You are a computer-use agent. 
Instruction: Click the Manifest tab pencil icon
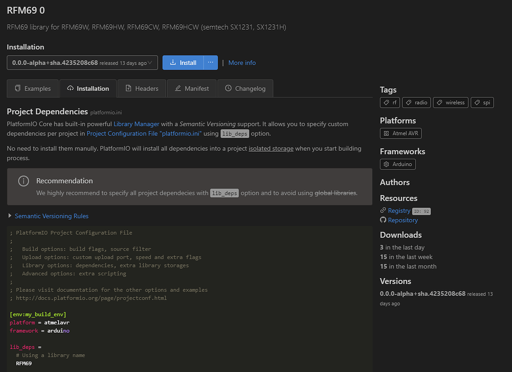pyautogui.click(x=178, y=88)
